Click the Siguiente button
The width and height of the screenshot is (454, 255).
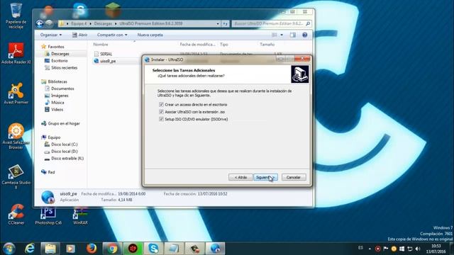(265, 177)
